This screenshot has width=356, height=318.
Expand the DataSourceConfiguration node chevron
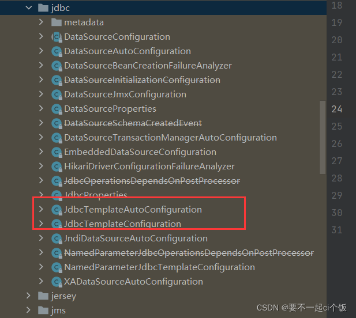pos(41,36)
